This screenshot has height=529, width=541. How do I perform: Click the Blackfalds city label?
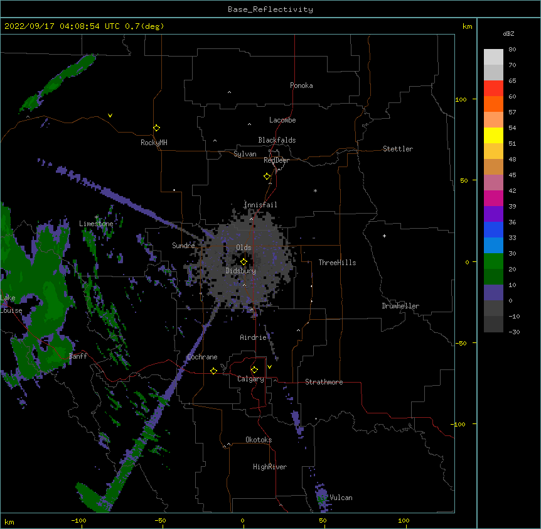277,140
